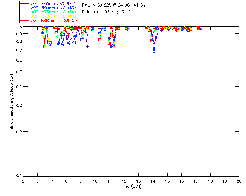The image size is (246, 196).
Task: Click the 0.7 y-axis tick label
Action: coord(19,50)
